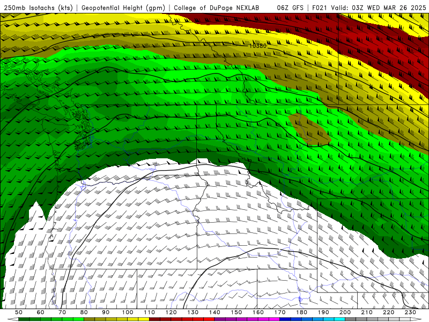
Task: Click the '180' color scale label
Action: [302, 312]
